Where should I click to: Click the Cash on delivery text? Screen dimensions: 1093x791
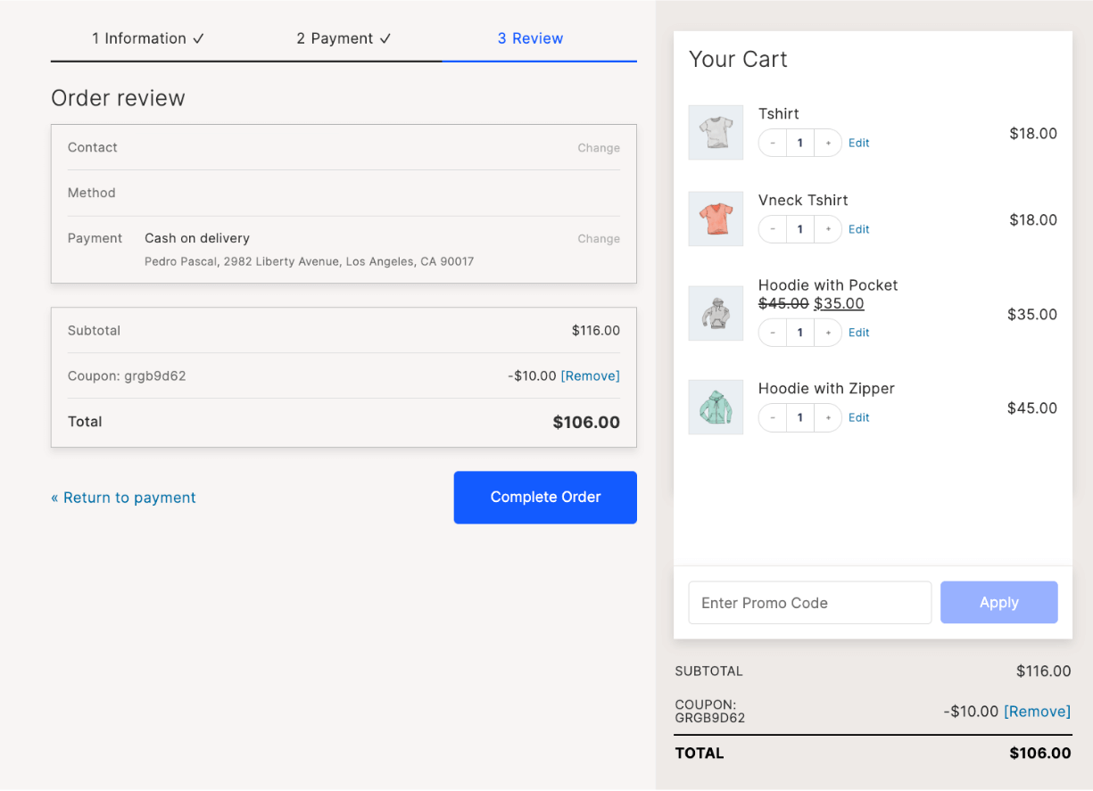click(197, 238)
